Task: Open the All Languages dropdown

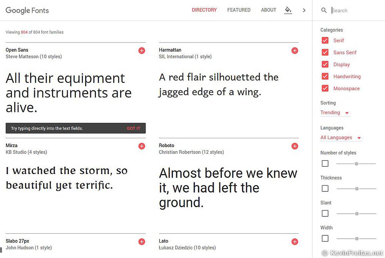Action: coord(341,138)
